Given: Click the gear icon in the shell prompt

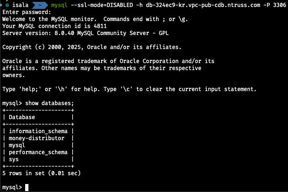Looking at the screenshot, I should pos(8,4).
